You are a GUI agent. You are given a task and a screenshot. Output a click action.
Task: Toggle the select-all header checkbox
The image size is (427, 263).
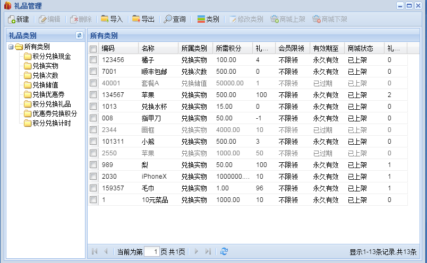coord(93,49)
